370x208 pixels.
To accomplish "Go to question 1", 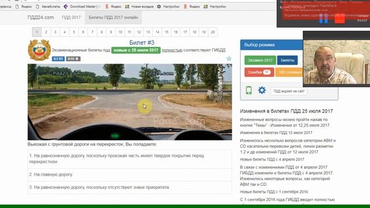I will click(x=36, y=32).
